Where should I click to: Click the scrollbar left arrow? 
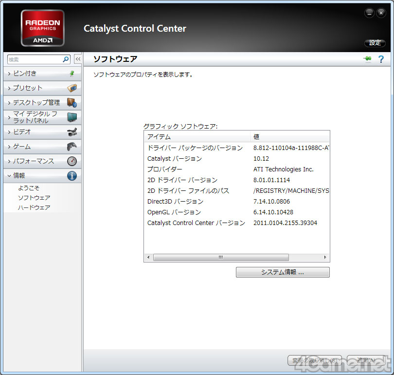[148, 257]
